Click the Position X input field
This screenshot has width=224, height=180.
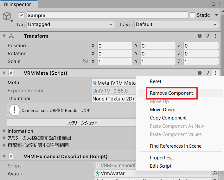pyautogui.click(x=114, y=46)
